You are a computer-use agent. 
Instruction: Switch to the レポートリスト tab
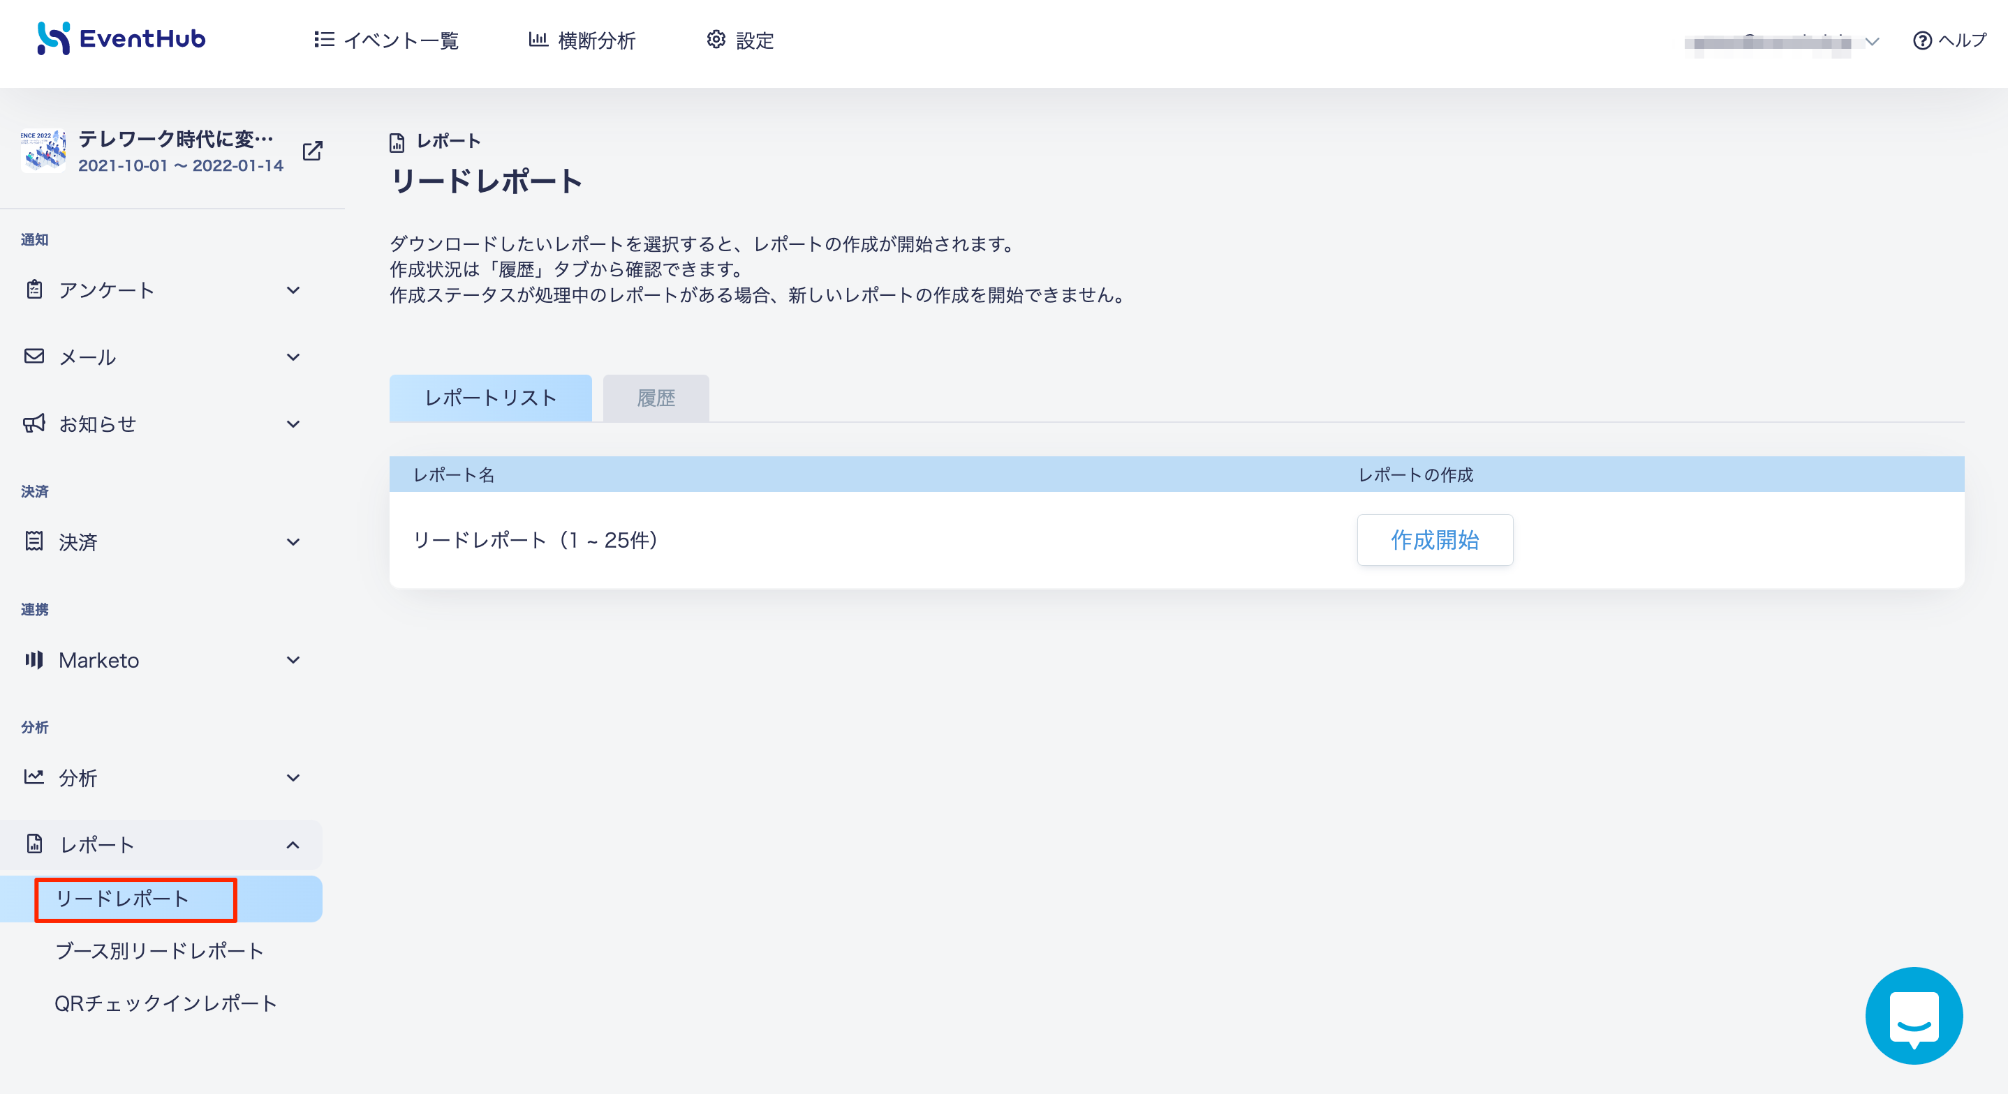pyautogui.click(x=490, y=398)
